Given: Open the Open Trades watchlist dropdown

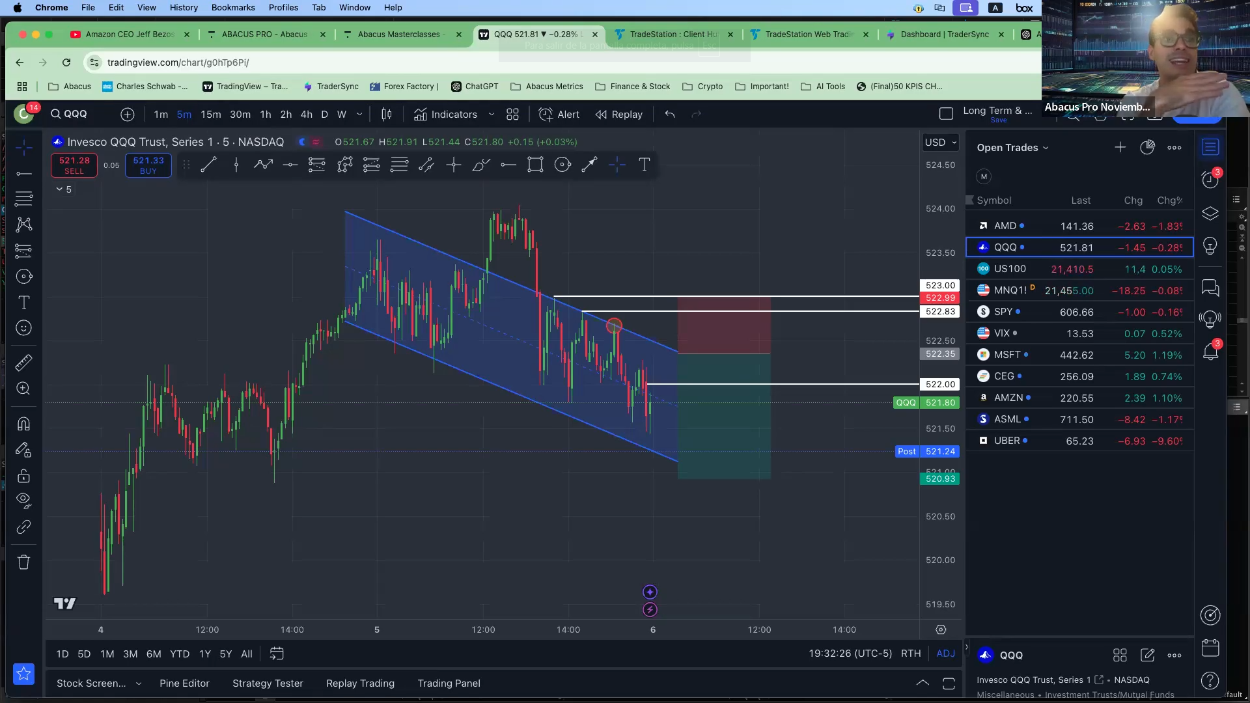Looking at the screenshot, I should click(1012, 148).
